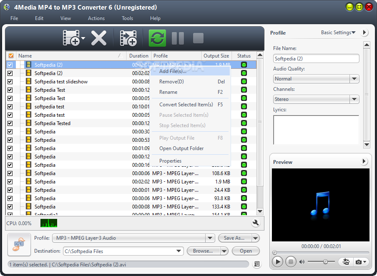This screenshot has height=276, width=377.
Task: Toggle the select-all checkbox in list header
Action: (x=11, y=55)
